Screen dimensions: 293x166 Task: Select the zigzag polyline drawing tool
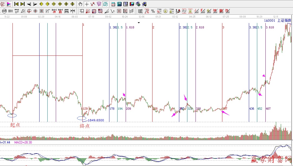[93, 4]
